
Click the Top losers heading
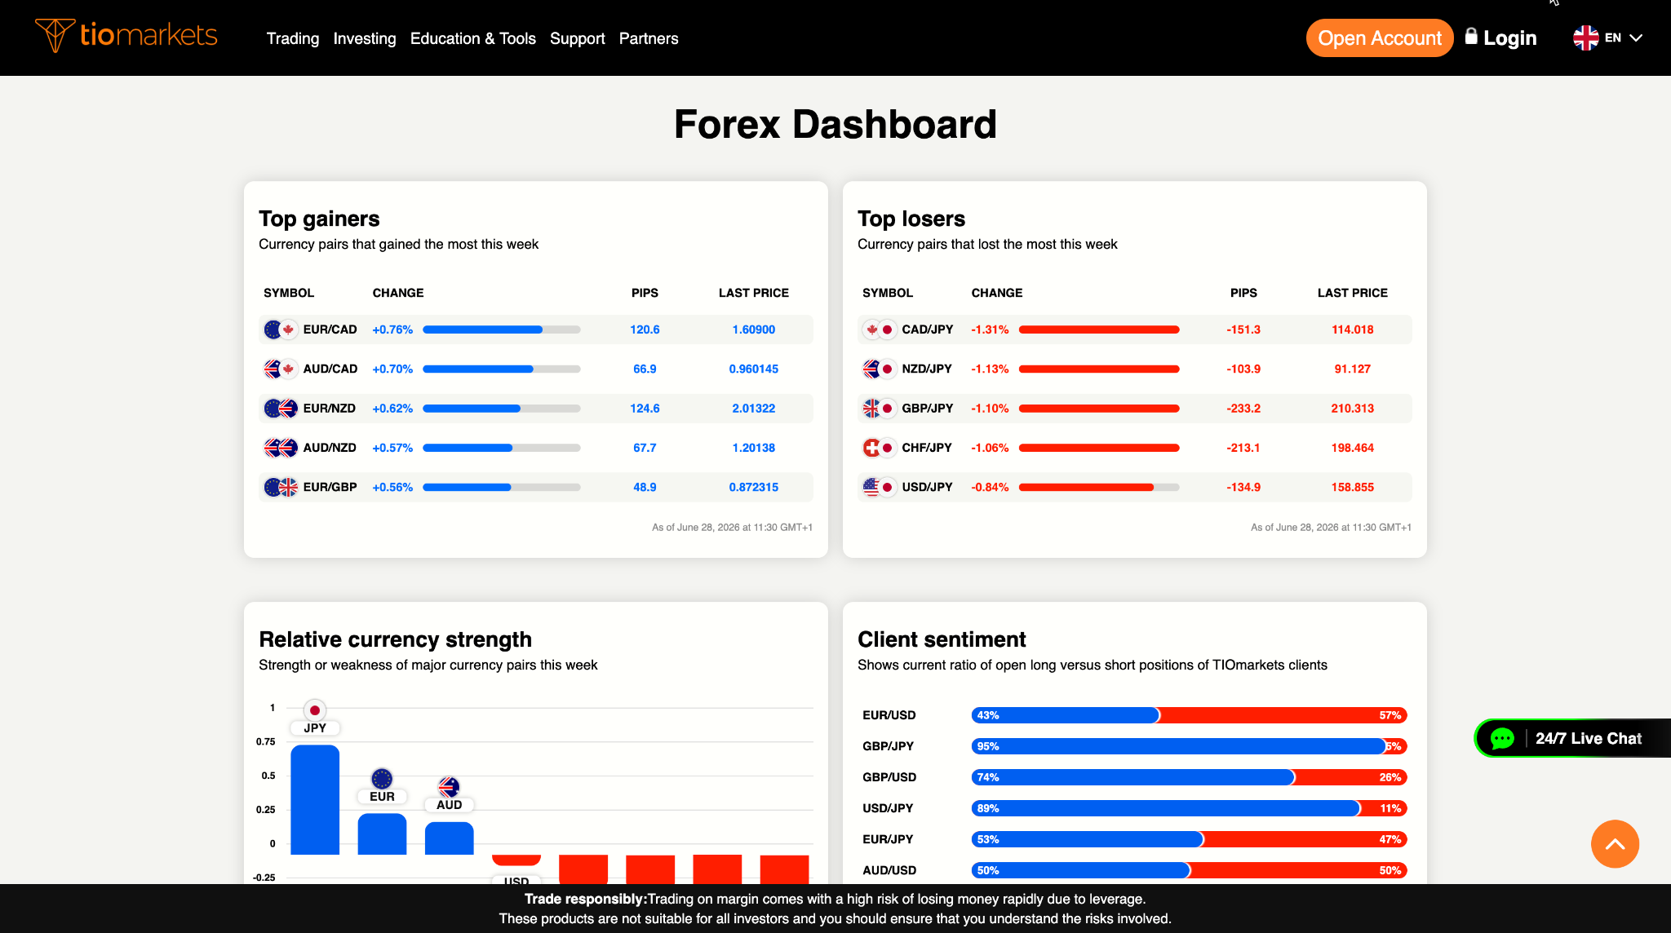pyautogui.click(x=911, y=219)
